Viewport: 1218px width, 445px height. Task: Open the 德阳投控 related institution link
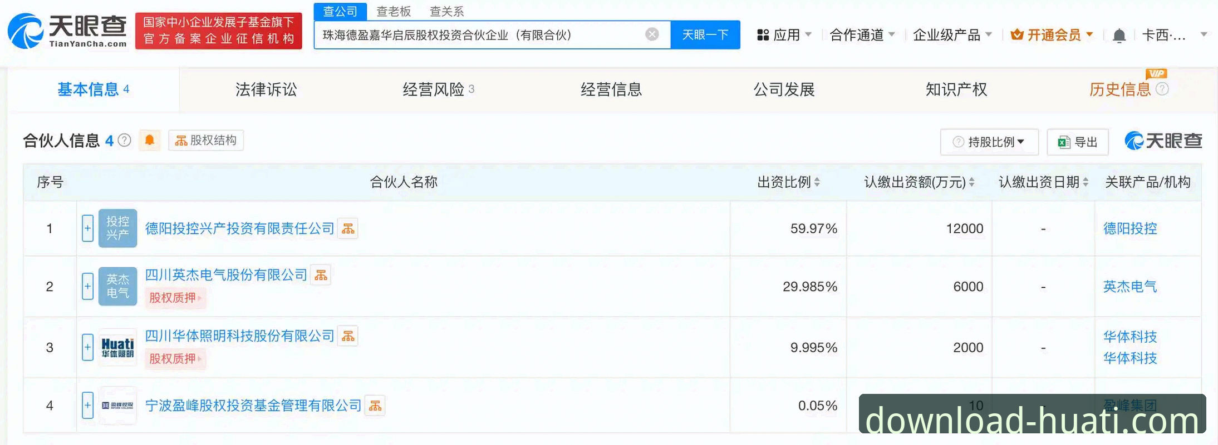tap(1130, 228)
